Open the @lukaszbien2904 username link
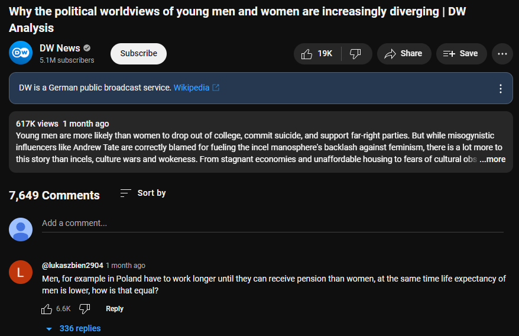The height and width of the screenshot is (336, 519). coord(73,266)
